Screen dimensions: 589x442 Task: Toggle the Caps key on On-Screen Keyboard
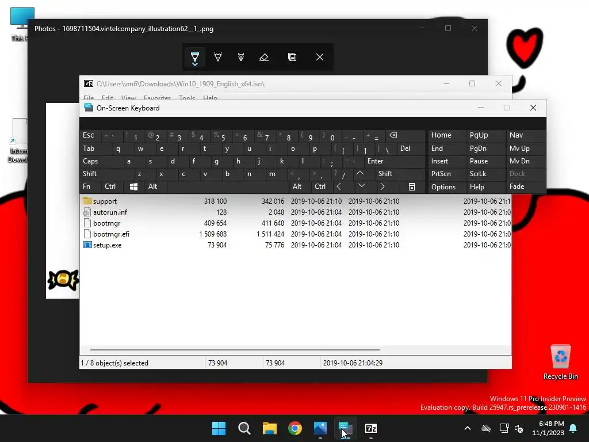101,161
